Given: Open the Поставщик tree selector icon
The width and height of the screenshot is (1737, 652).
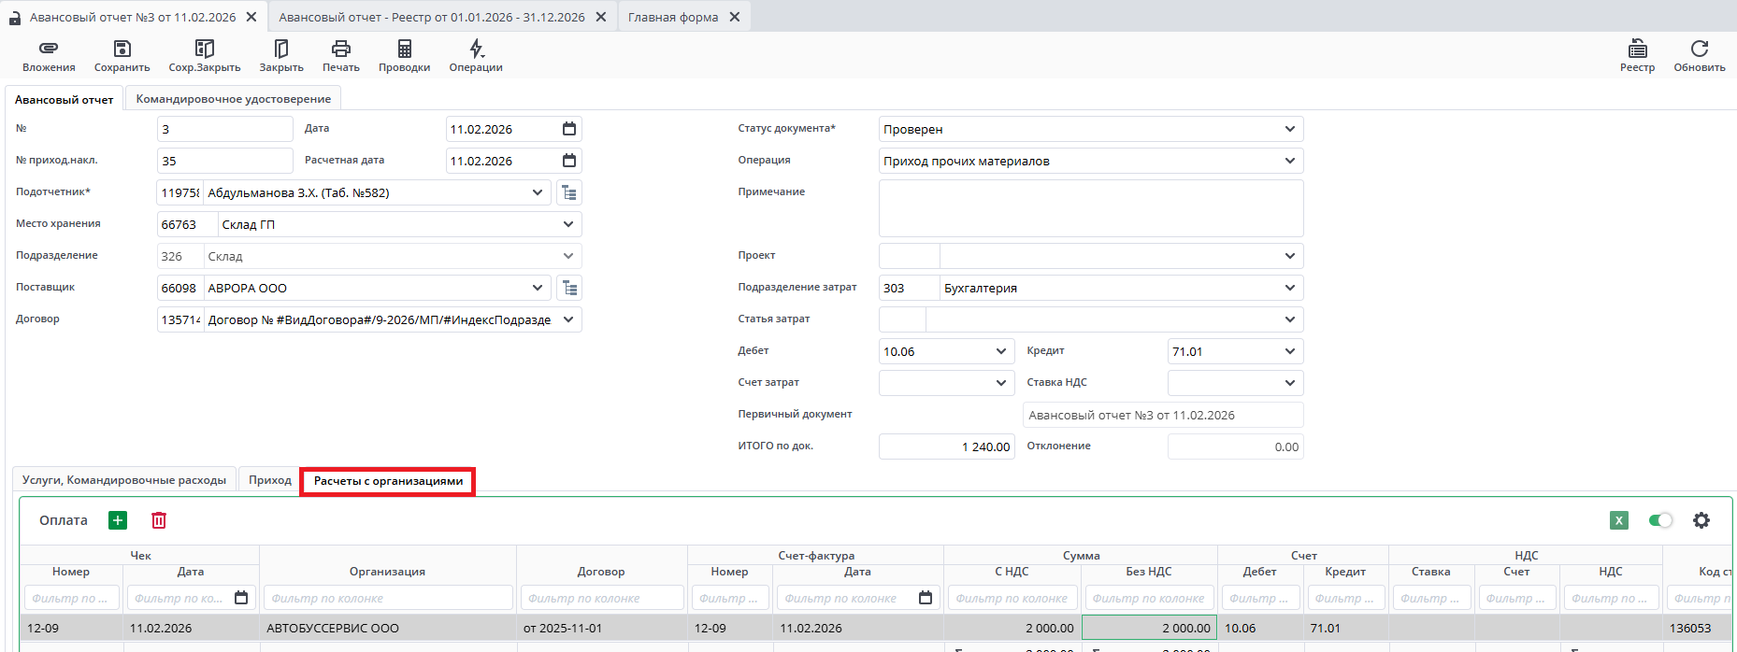Looking at the screenshot, I should point(569,288).
